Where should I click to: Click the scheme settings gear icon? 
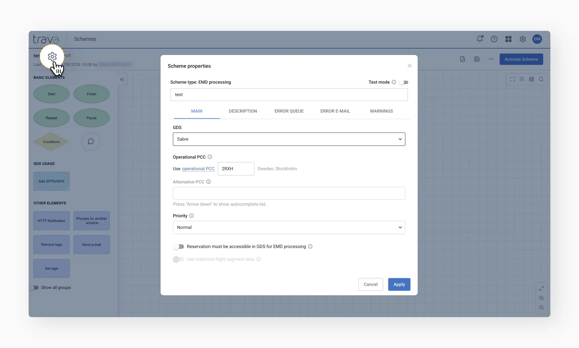tap(52, 56)
